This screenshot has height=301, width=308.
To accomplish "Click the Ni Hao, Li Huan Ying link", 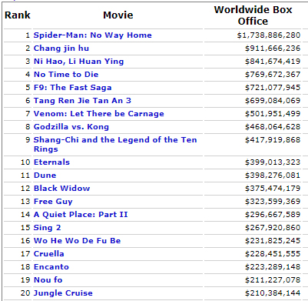I will 78,62.
